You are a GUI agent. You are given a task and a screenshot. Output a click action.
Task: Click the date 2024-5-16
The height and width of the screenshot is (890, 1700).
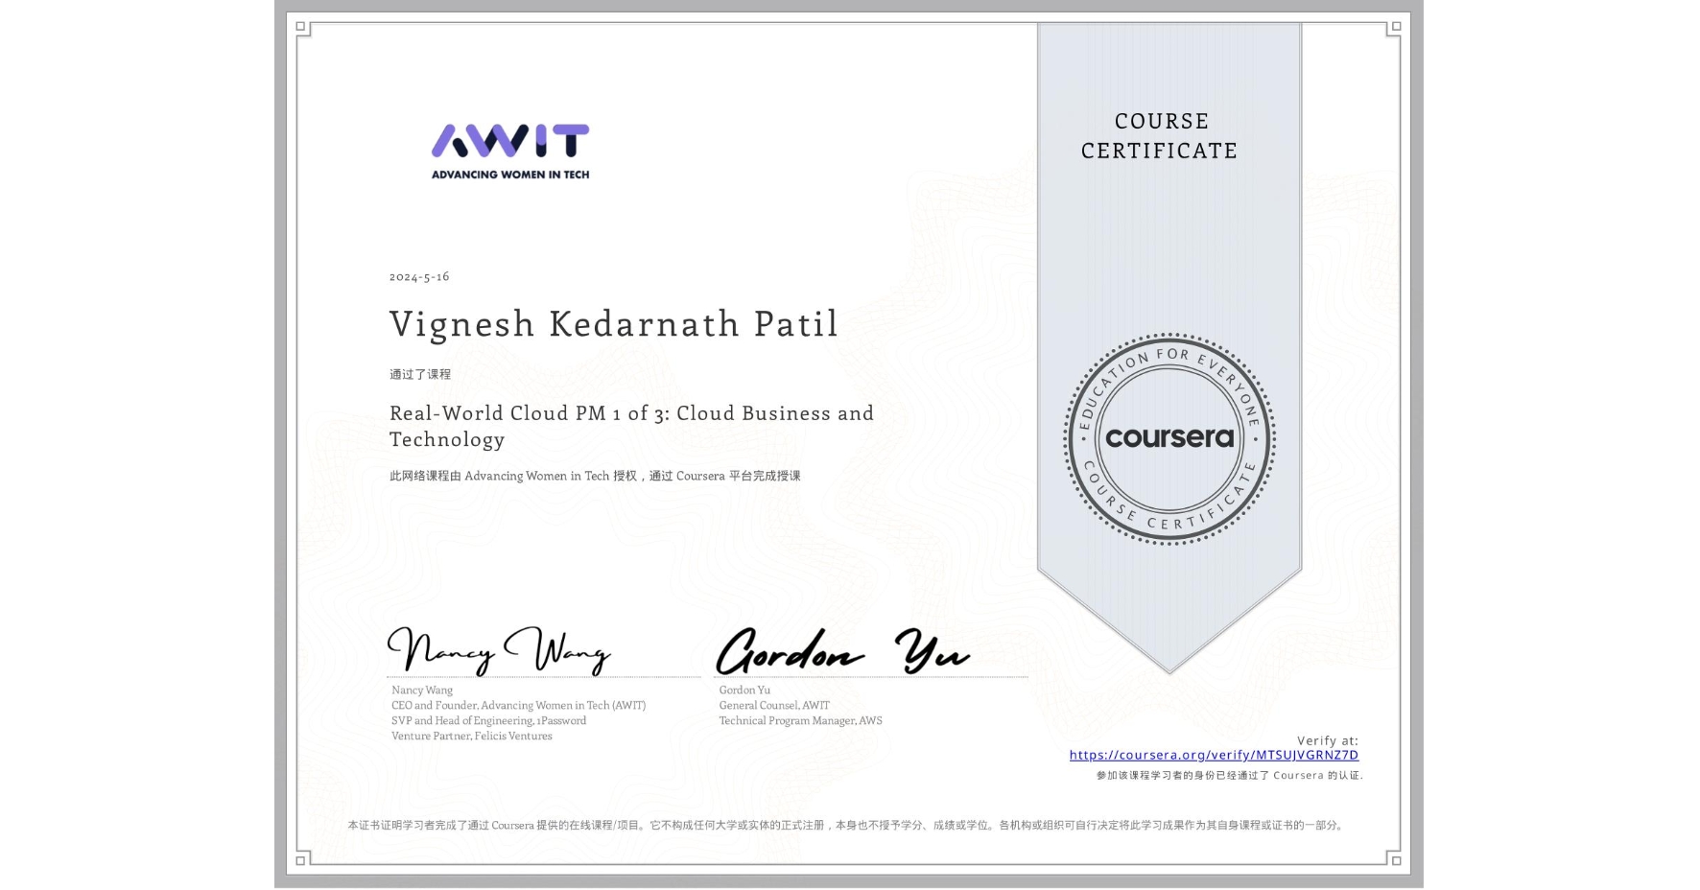[x=419, y=276]
